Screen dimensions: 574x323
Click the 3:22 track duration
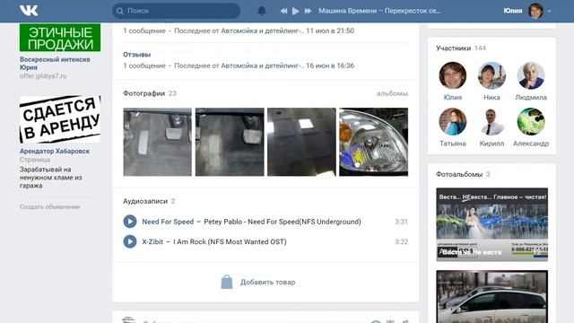401,241
